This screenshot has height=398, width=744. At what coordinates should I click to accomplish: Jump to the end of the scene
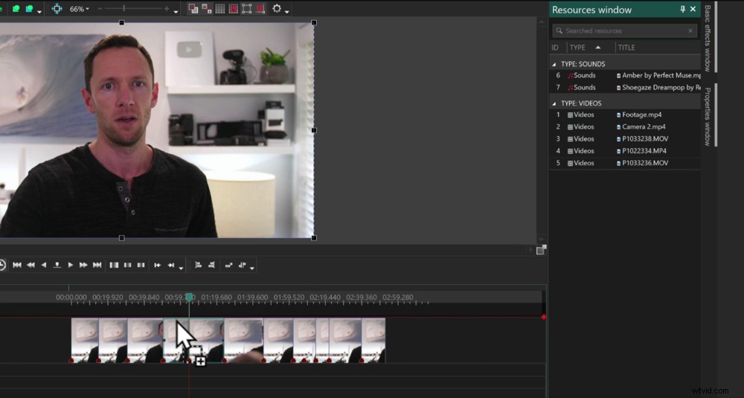tap(97, 265)
